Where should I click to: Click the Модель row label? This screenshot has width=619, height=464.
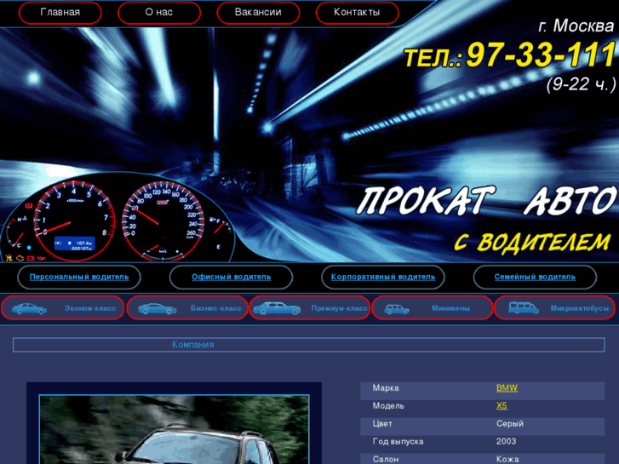point(388,405)
